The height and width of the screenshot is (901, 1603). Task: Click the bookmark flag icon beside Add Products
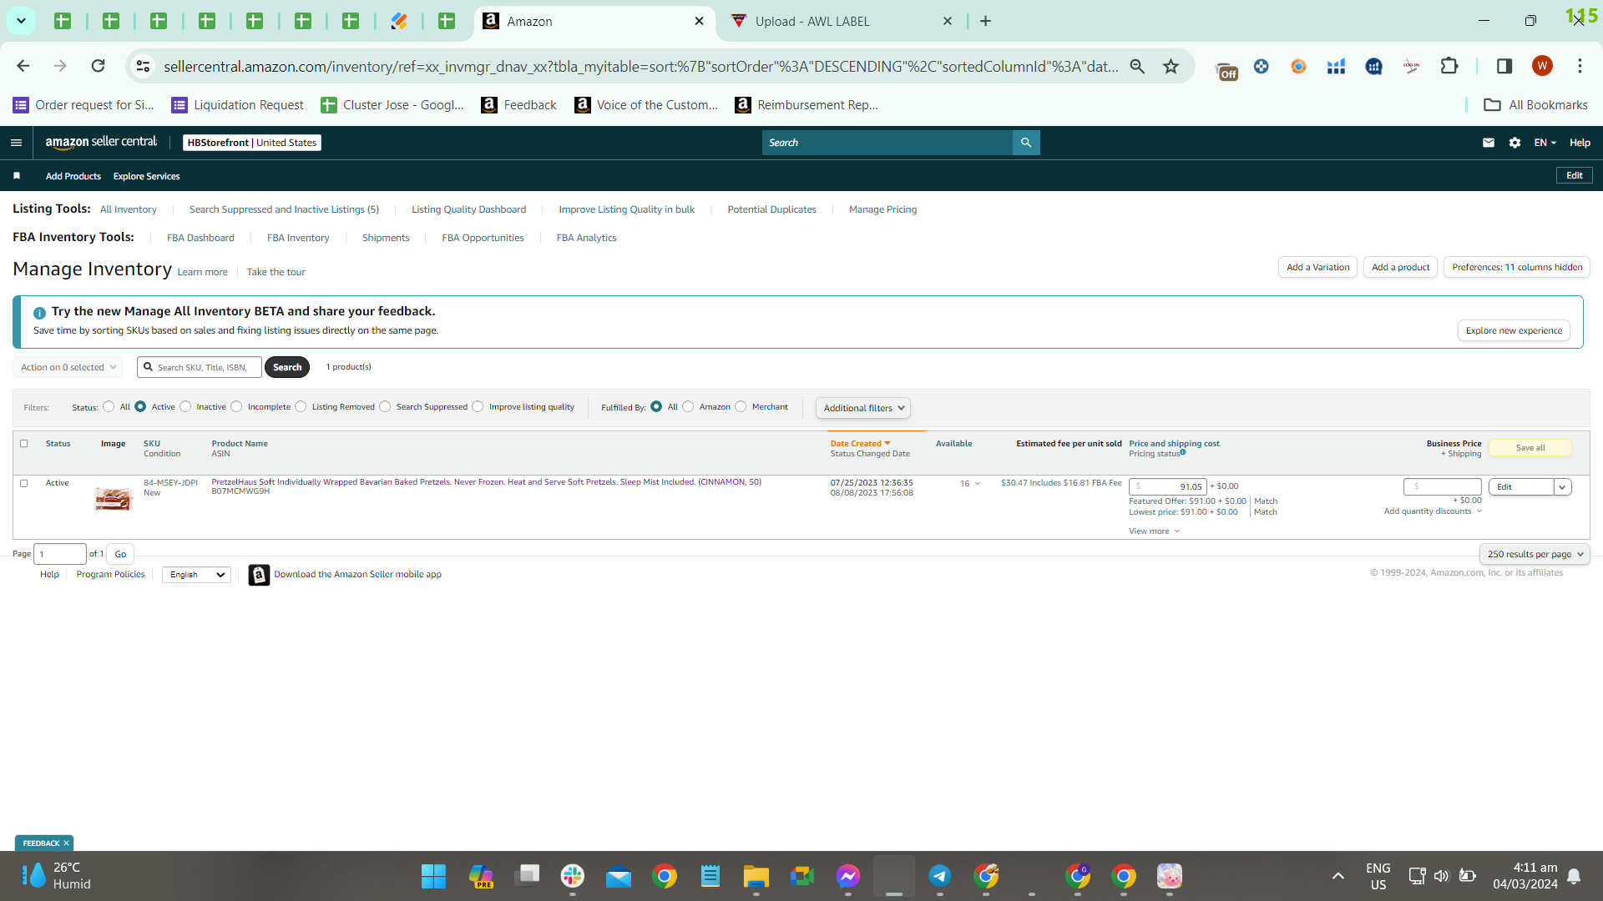pos(17,176)
